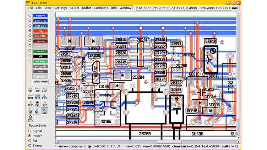This screenshot has width=267, height=150.
Task: Choose the Signal route style
Action: pos(30,131)
